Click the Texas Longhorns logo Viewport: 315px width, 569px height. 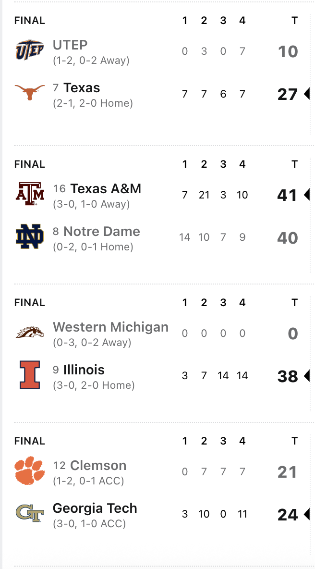tap(30, 92)
